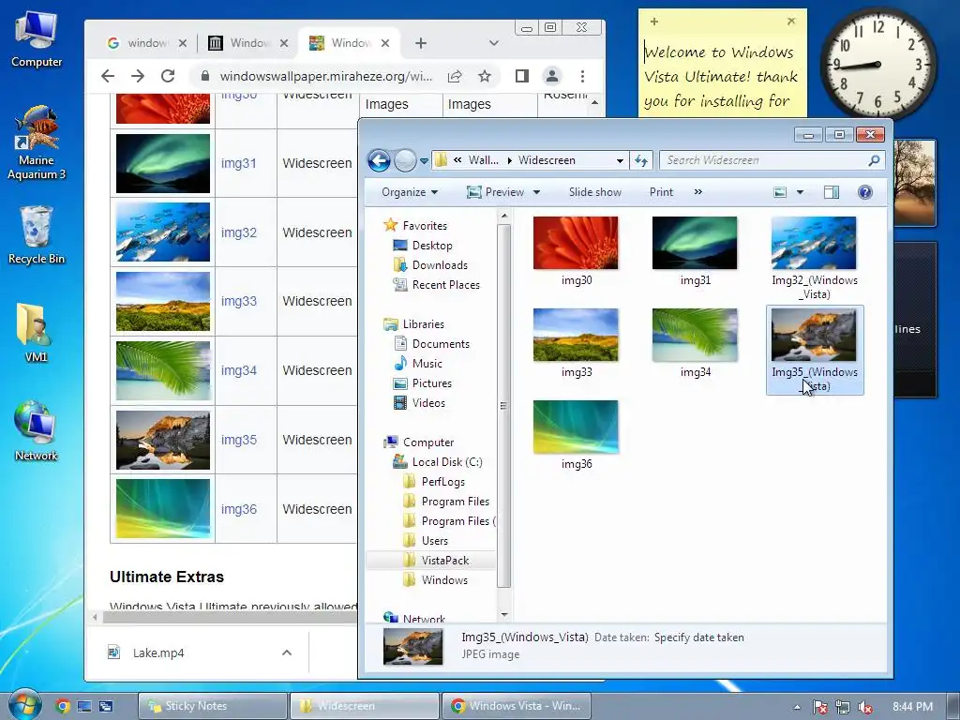
Task: Refresh the Widescreen folder in Explorer
Action: click(641, 160)
